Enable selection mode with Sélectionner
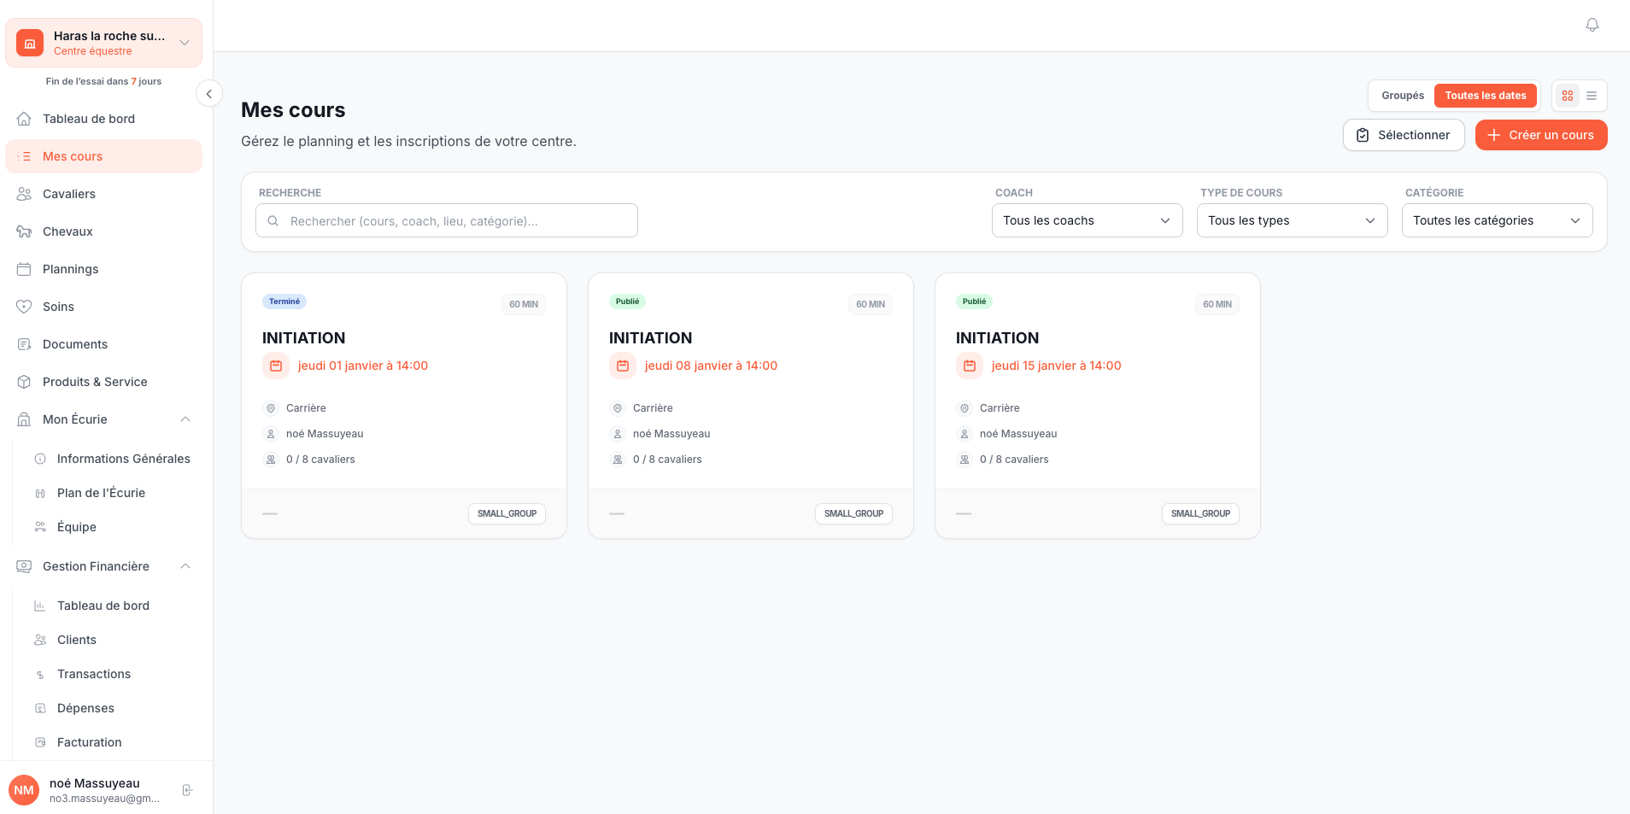 (1403, 135)
